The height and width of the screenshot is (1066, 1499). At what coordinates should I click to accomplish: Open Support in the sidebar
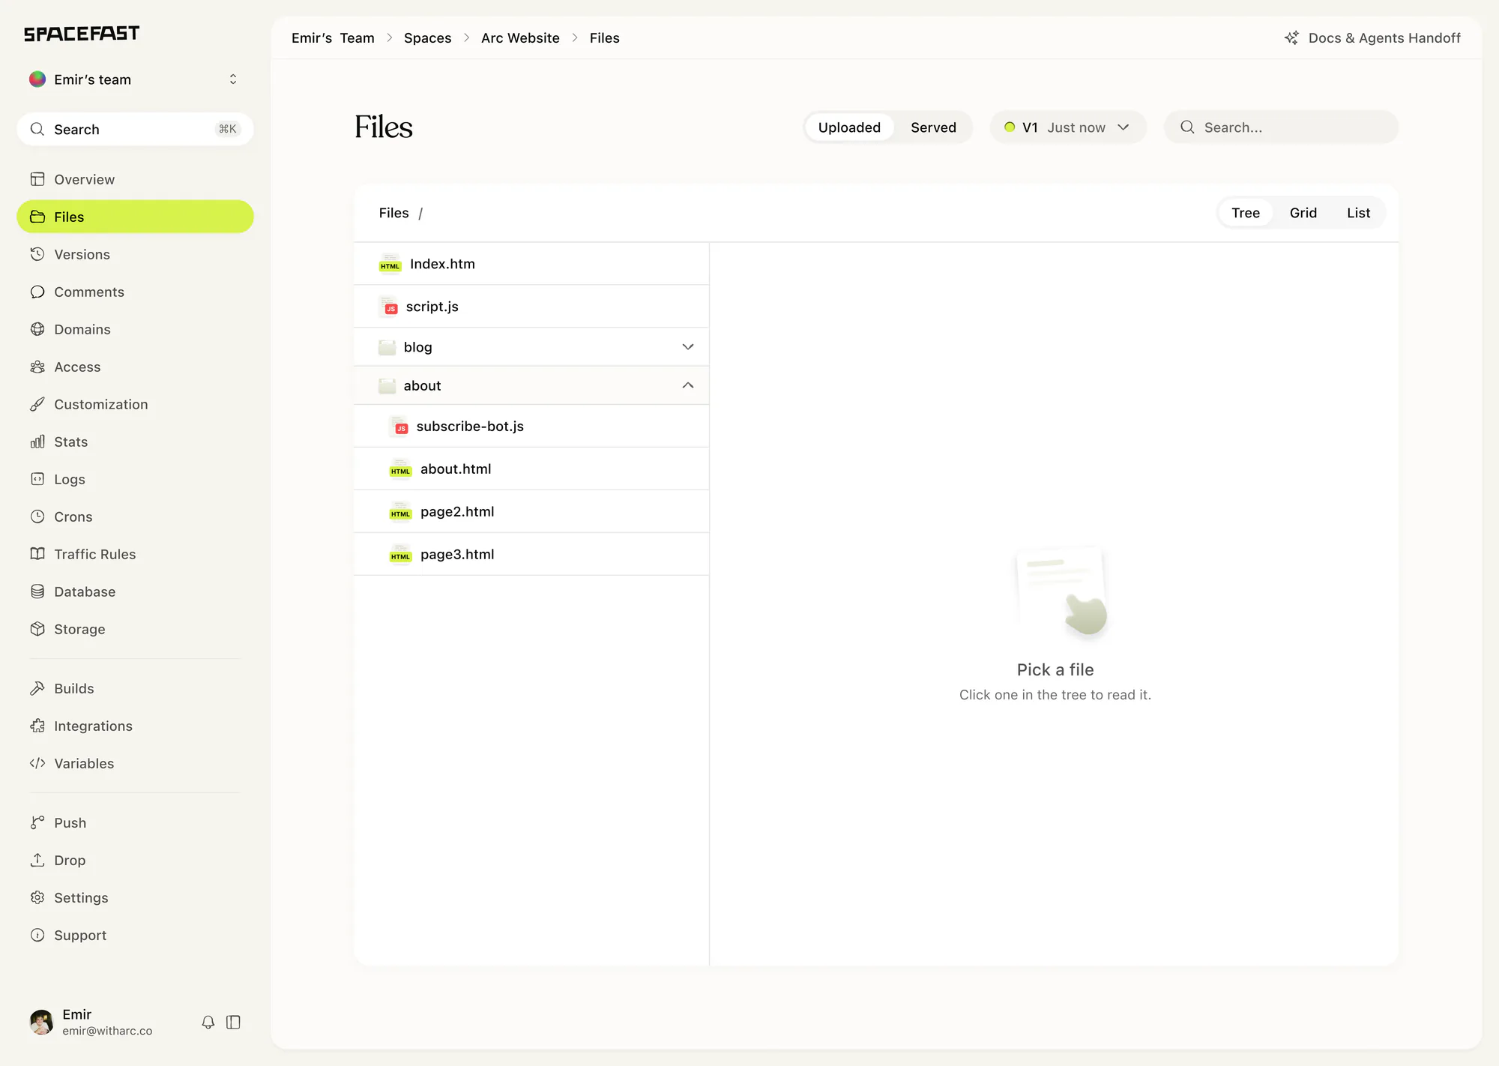point(135,935)
